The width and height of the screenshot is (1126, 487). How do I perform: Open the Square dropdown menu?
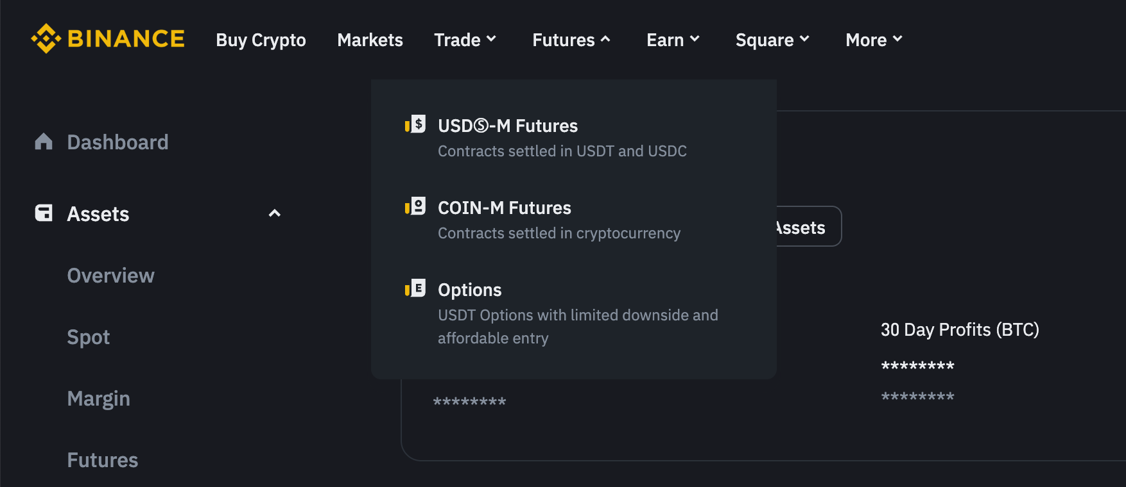772,40
